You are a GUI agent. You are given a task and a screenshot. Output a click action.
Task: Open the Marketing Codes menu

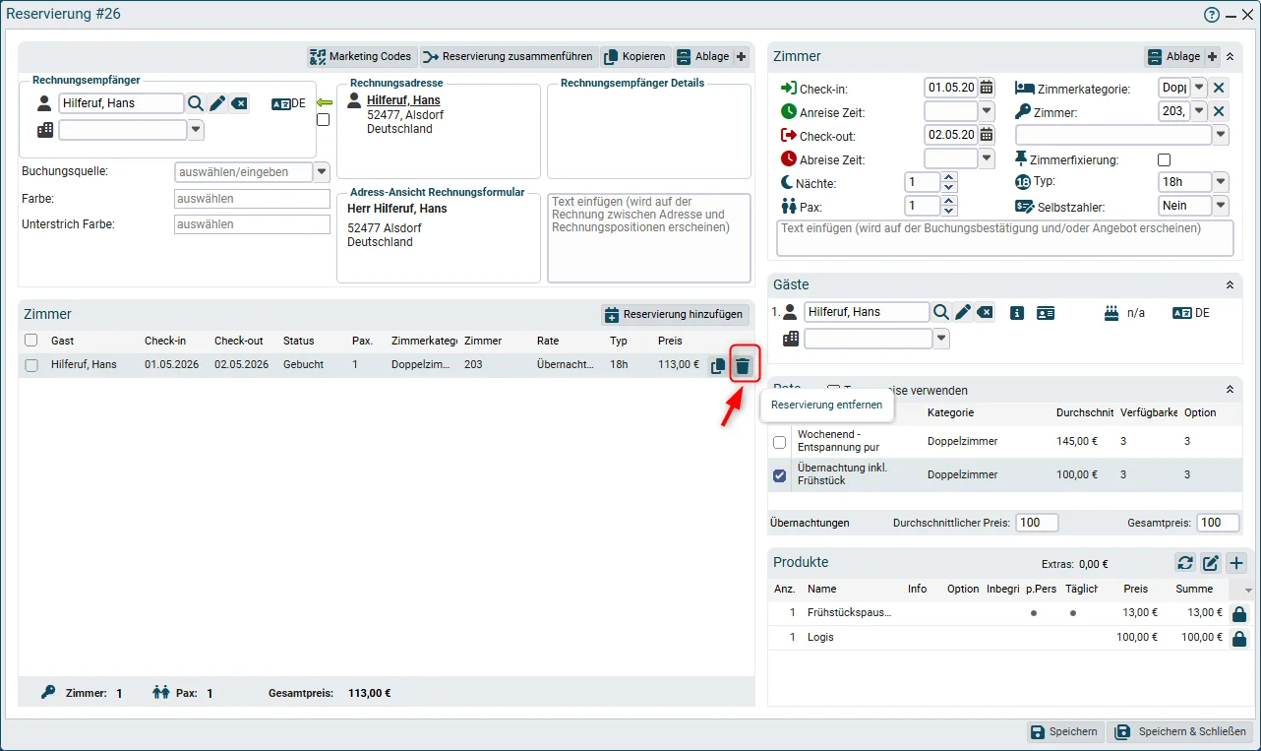coord(360,56)
